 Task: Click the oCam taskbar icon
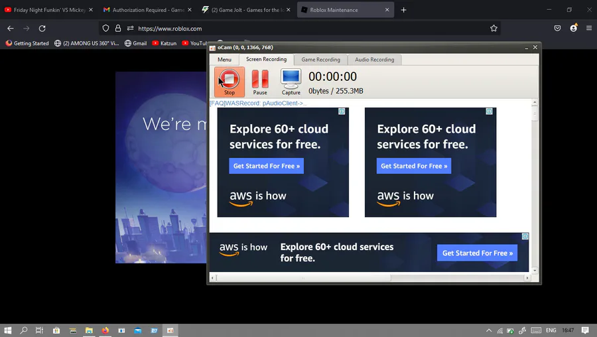pyautogui.click(x=170, y=330)
